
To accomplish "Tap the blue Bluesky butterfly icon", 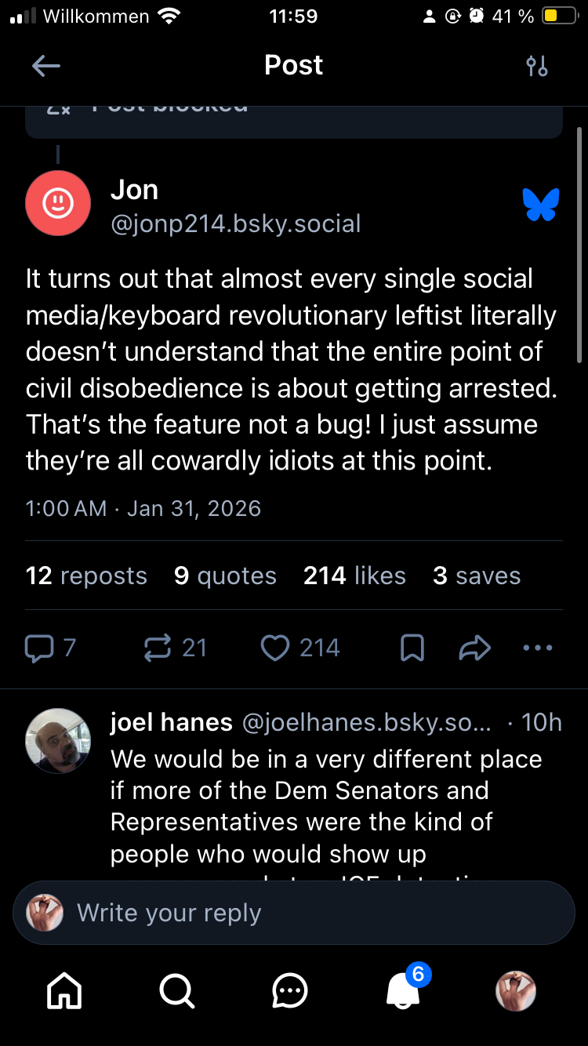I will [x=541, y=205].
